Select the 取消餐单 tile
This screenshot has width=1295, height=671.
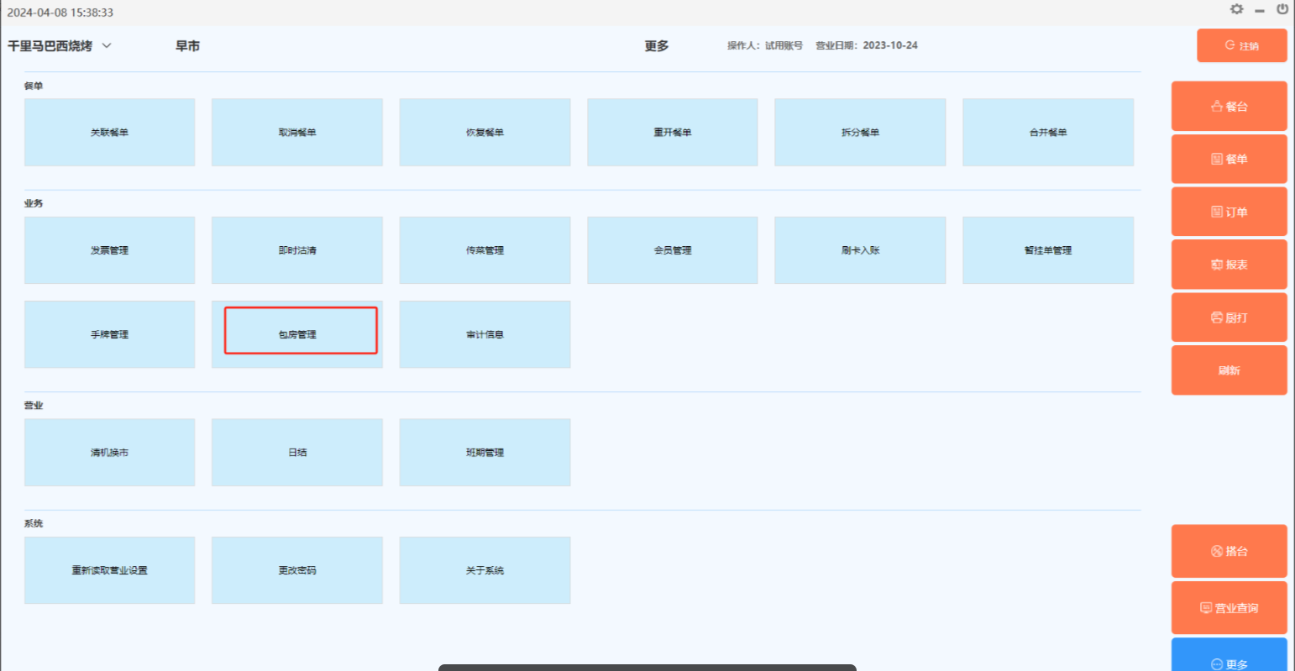(297, 133)
